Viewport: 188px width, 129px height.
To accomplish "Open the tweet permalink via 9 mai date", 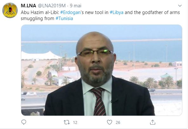I will pyautogui.click(x=76, y=6).
